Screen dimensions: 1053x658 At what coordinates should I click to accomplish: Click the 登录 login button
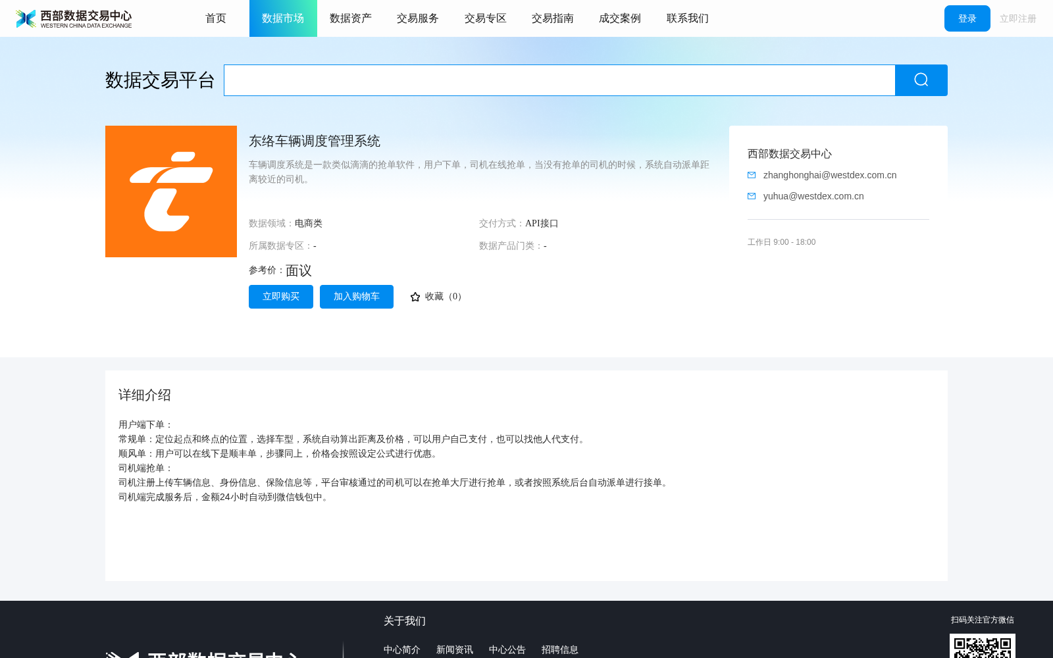coord(967,18)
